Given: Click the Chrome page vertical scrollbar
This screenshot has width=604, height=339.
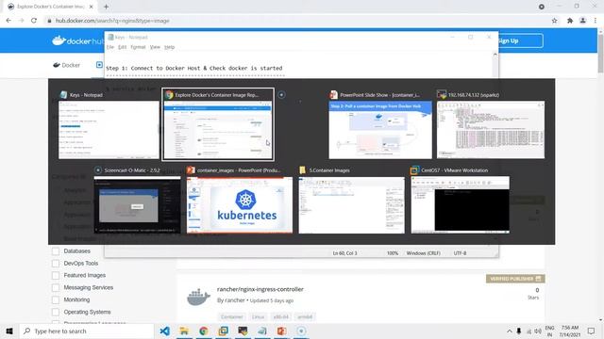Looking at the screenshot, I should pos(600,53).
